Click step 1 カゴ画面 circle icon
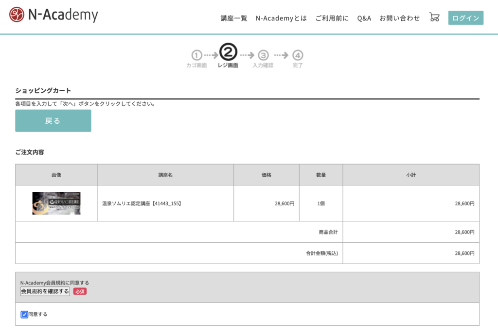The image size is (498, 333). (x=196, y=55)
